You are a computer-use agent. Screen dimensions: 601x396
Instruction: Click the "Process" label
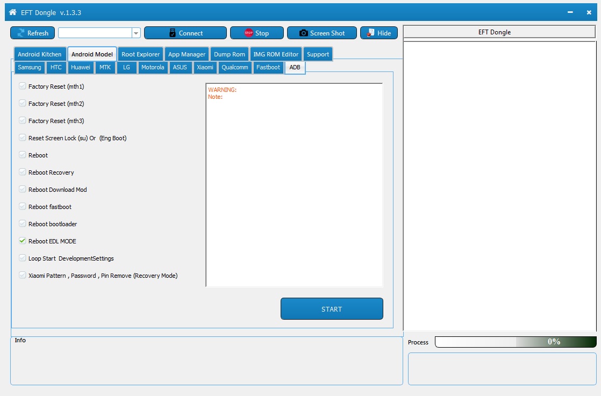click(418, 342)
